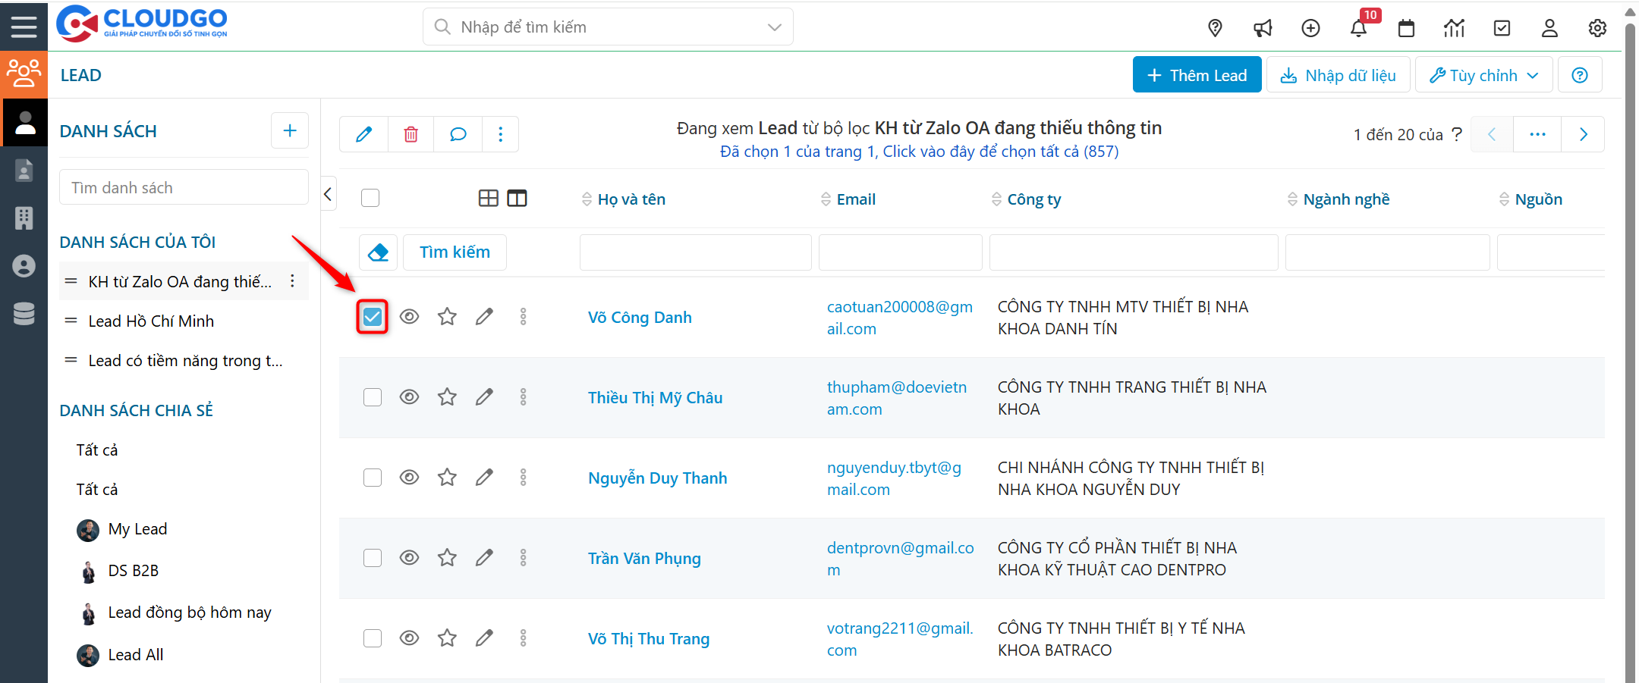
Task: Open the My Lead shared list
Action: 137,529
